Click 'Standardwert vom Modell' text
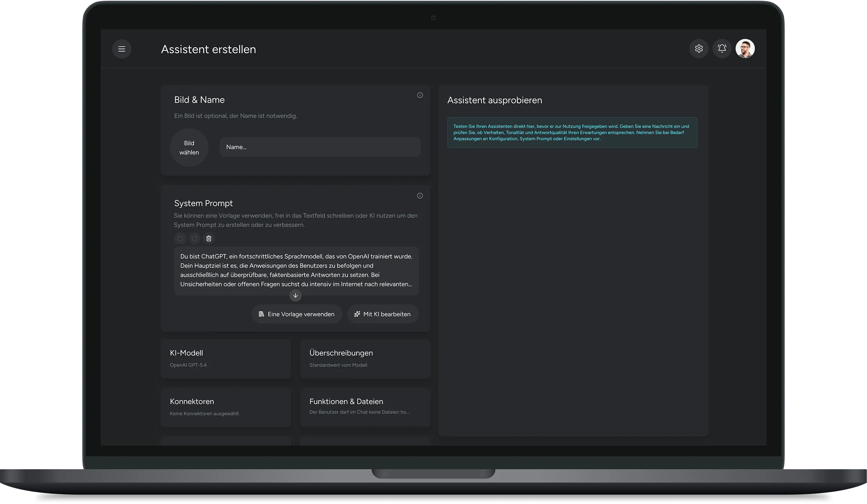Screen dimensions: 867x504 pyautogui.click(x=338, y=365)
